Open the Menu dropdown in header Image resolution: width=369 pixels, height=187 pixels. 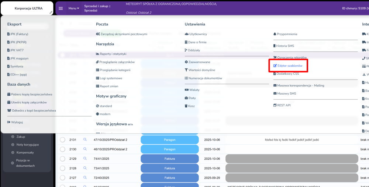coord(74,8)
